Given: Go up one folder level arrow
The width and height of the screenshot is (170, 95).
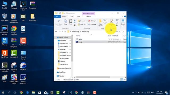Looking at the screenshot, I should [x=65, y=32].
